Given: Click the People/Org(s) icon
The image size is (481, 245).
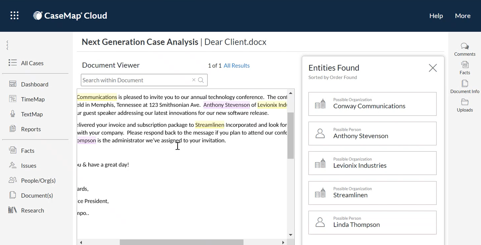Looking at the screenshot, I should pos(13,180).
